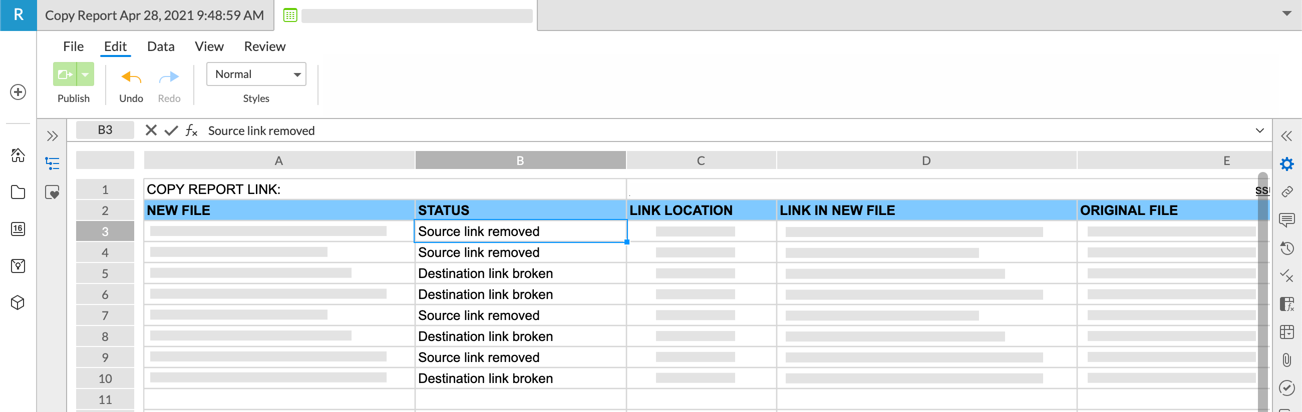This screenshot has height=412, width=1302.
Task: Confirm the formula edit with checkmark
Action: point(171,130)
